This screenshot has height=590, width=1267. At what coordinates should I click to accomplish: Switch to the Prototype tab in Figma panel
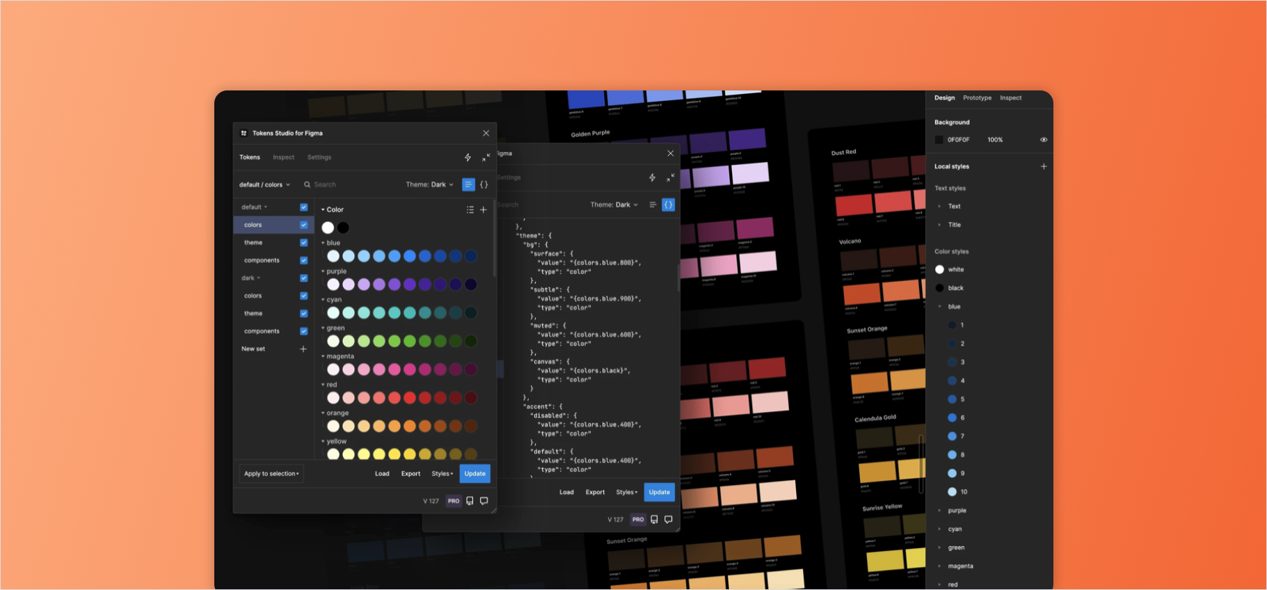[x=977, y=98]
